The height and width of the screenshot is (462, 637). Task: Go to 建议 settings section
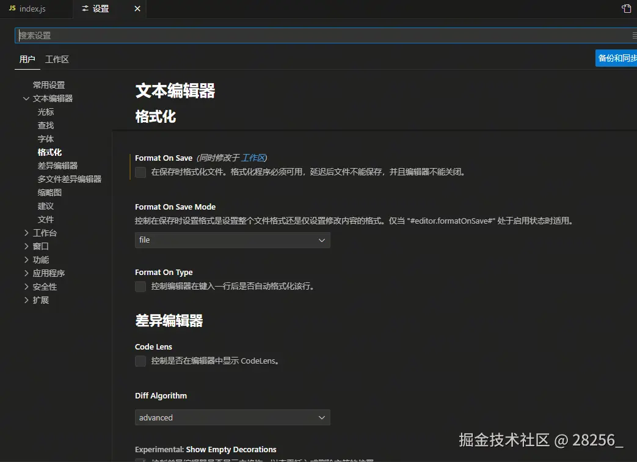pos(45,206)
